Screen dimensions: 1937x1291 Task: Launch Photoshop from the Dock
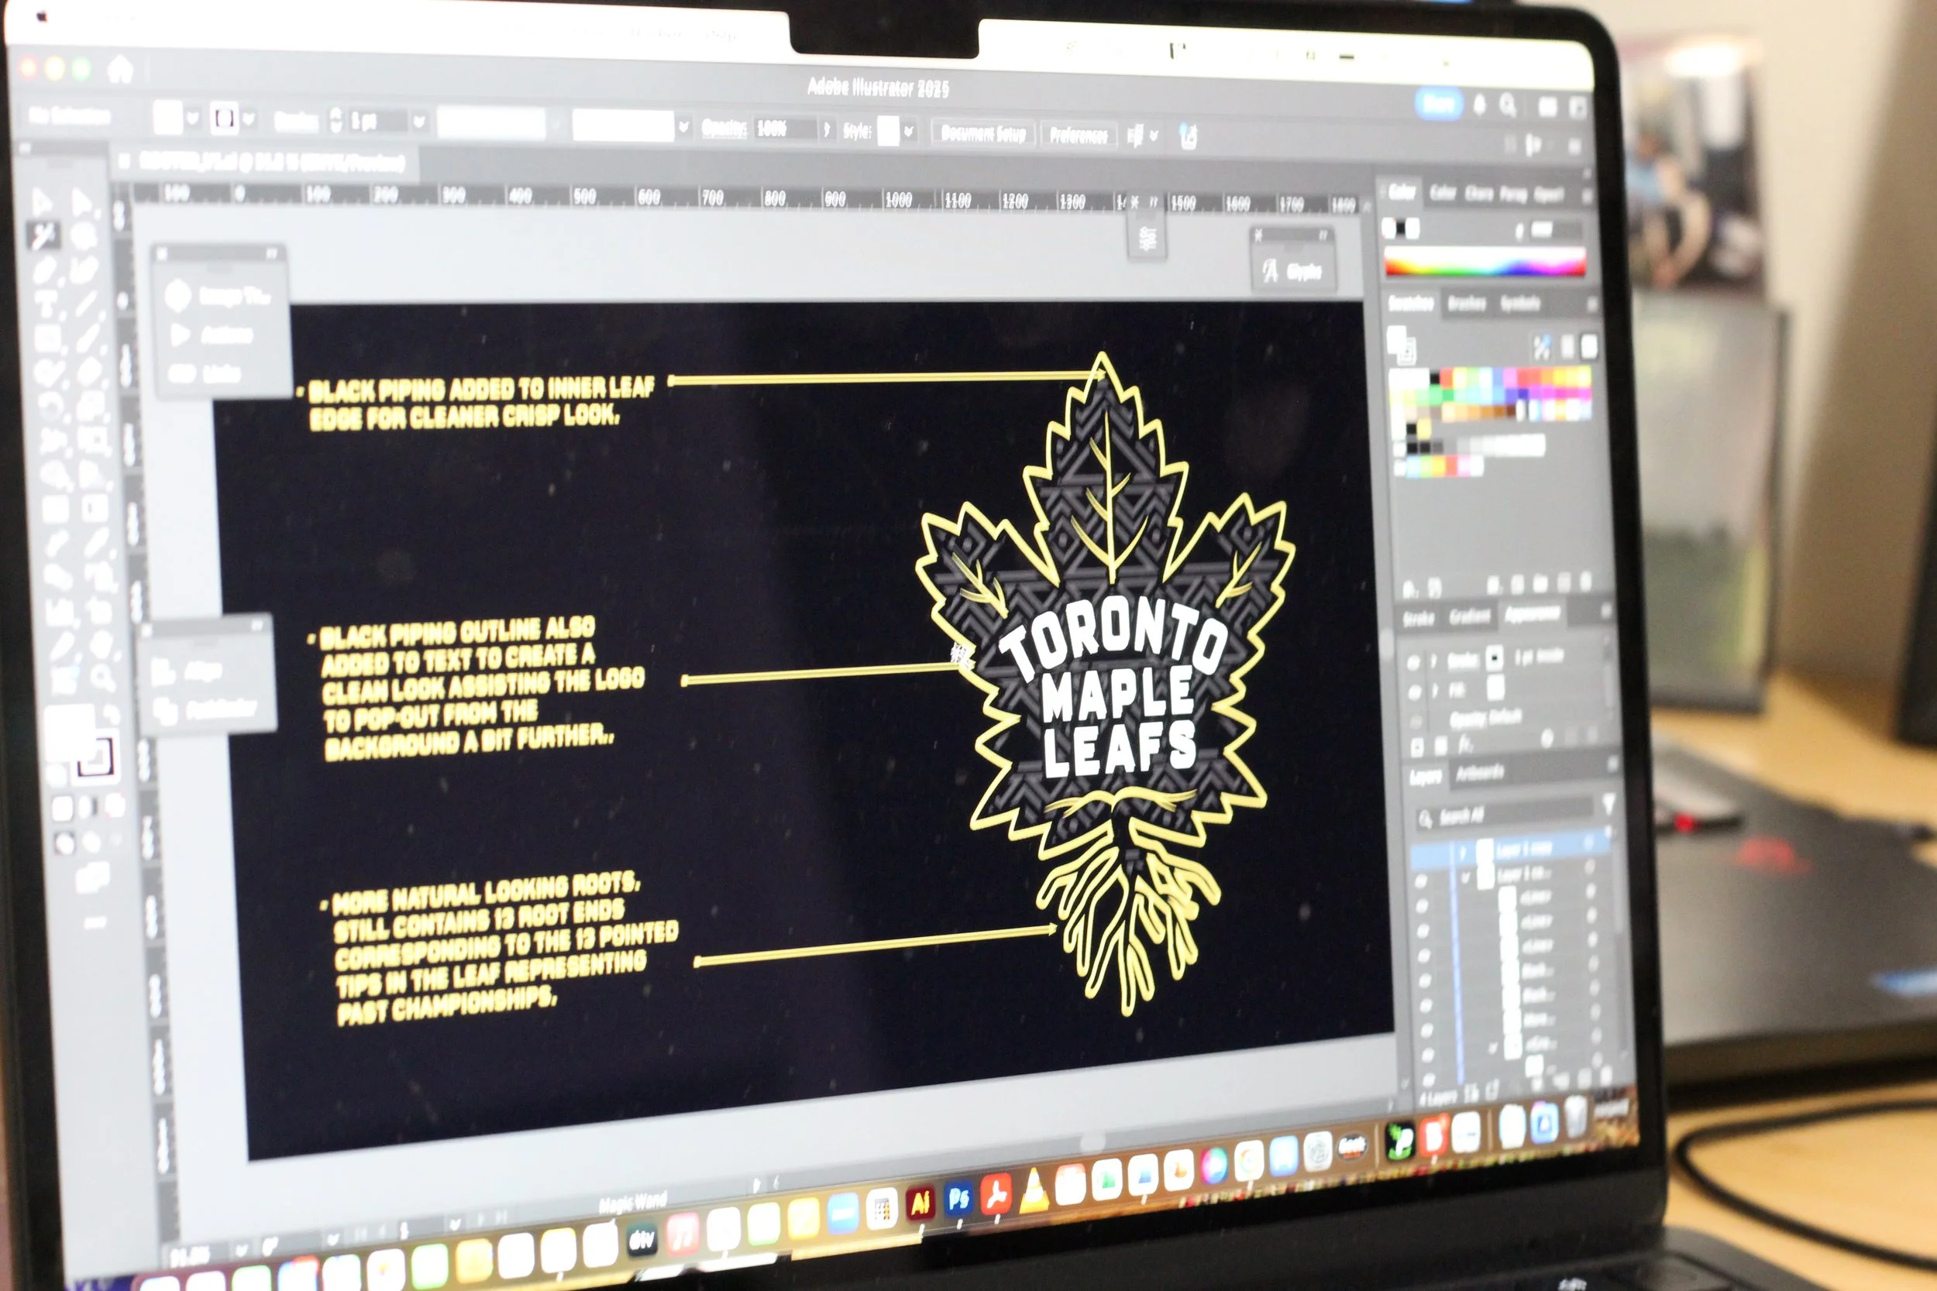[x=958, y=1199]
